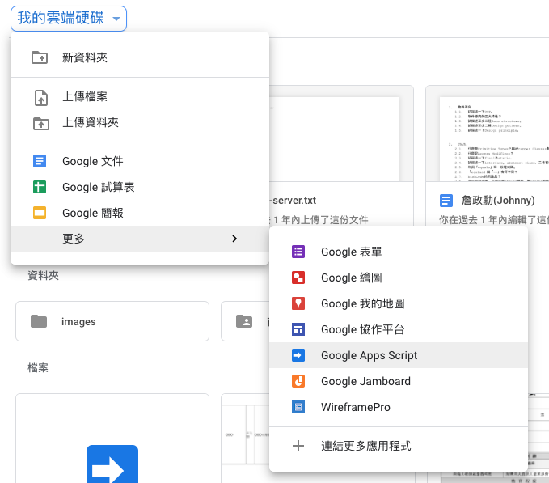Select the 更多 menu row

point(140,239)
